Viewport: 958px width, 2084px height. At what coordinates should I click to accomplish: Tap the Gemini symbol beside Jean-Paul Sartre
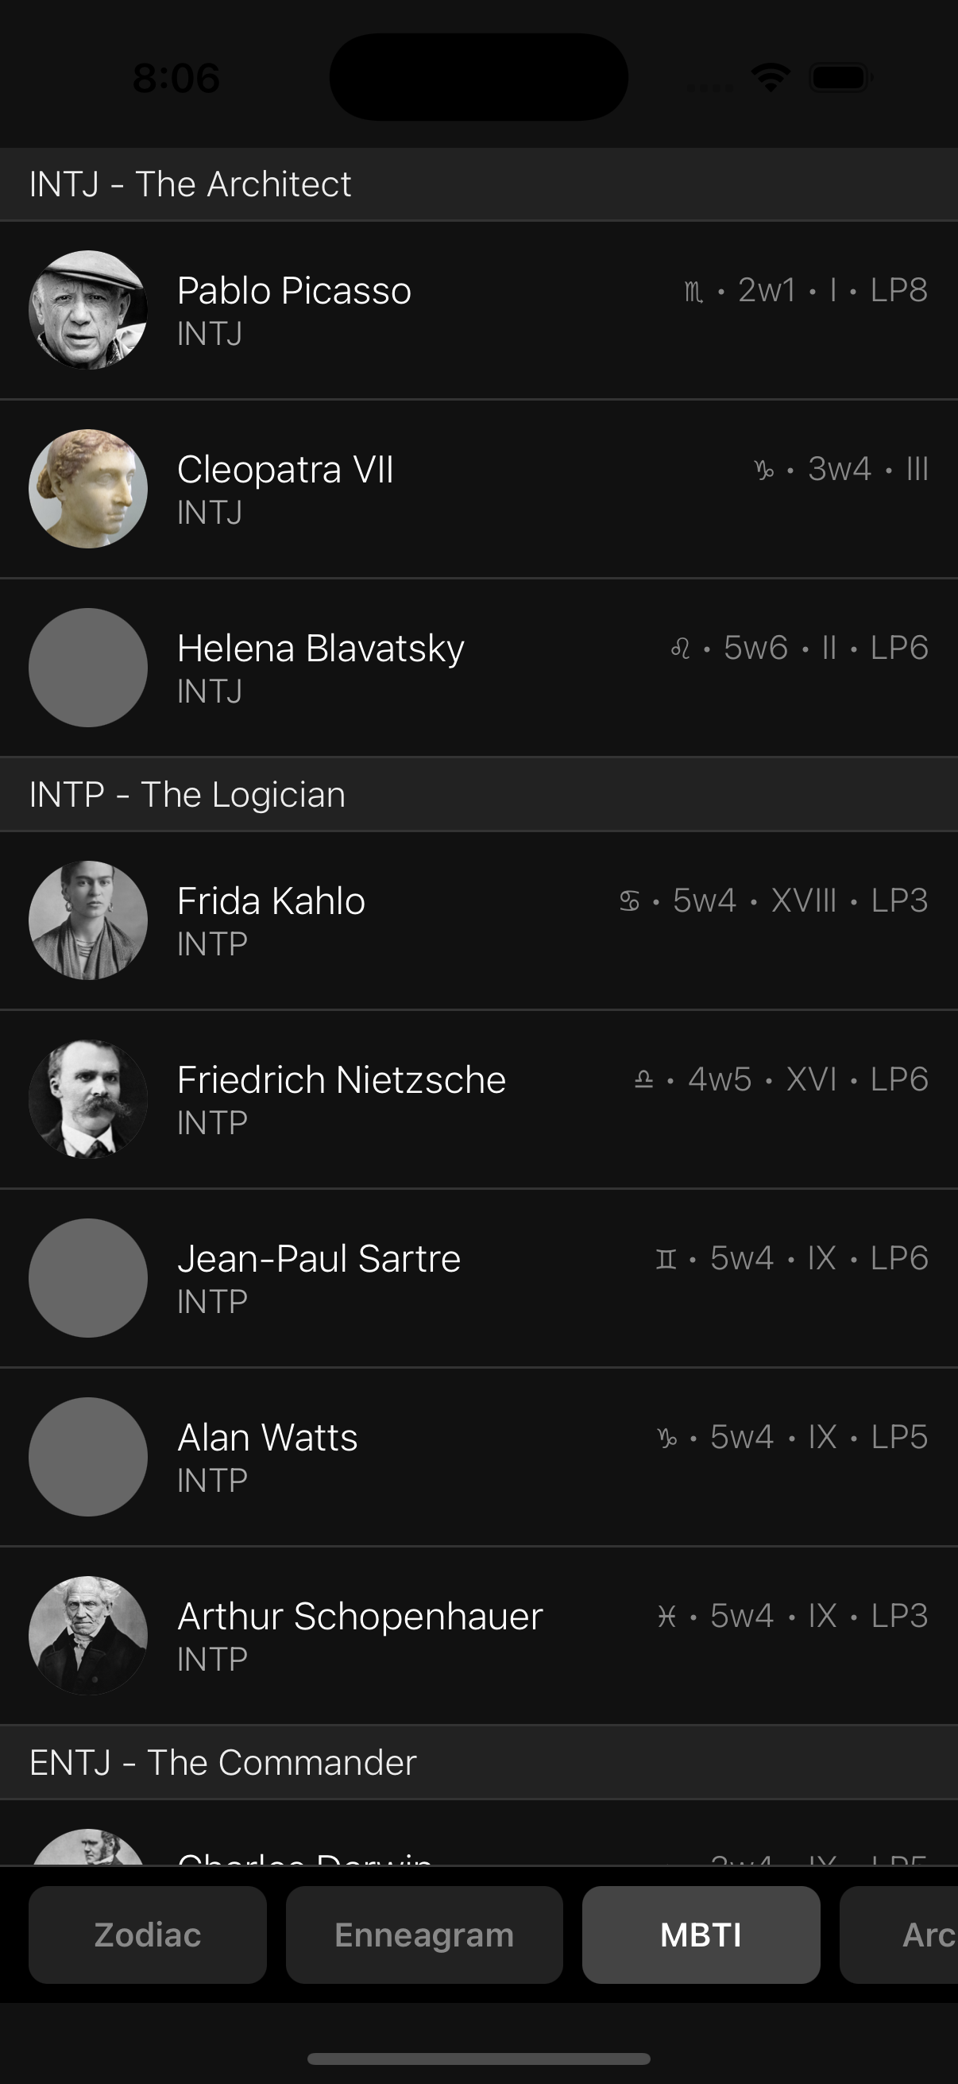(x=666, y=1259)
